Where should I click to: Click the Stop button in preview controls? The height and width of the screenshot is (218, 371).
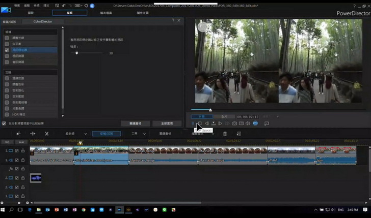click(200, 123)
